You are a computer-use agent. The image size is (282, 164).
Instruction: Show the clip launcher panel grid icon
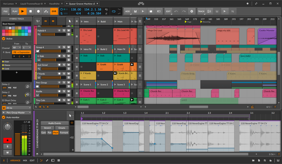[x=46, y=21]
